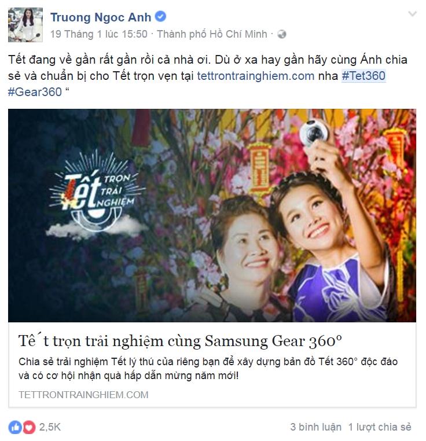Open the 3 bình luận comments
Screen dimensions: 426x441
pyautogui.click(x=315, y=427)
